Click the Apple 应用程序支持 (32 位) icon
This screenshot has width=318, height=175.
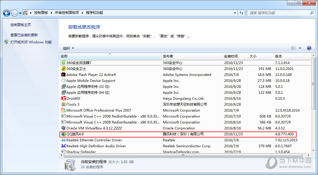pyautogui.click(x=64, y=86)
